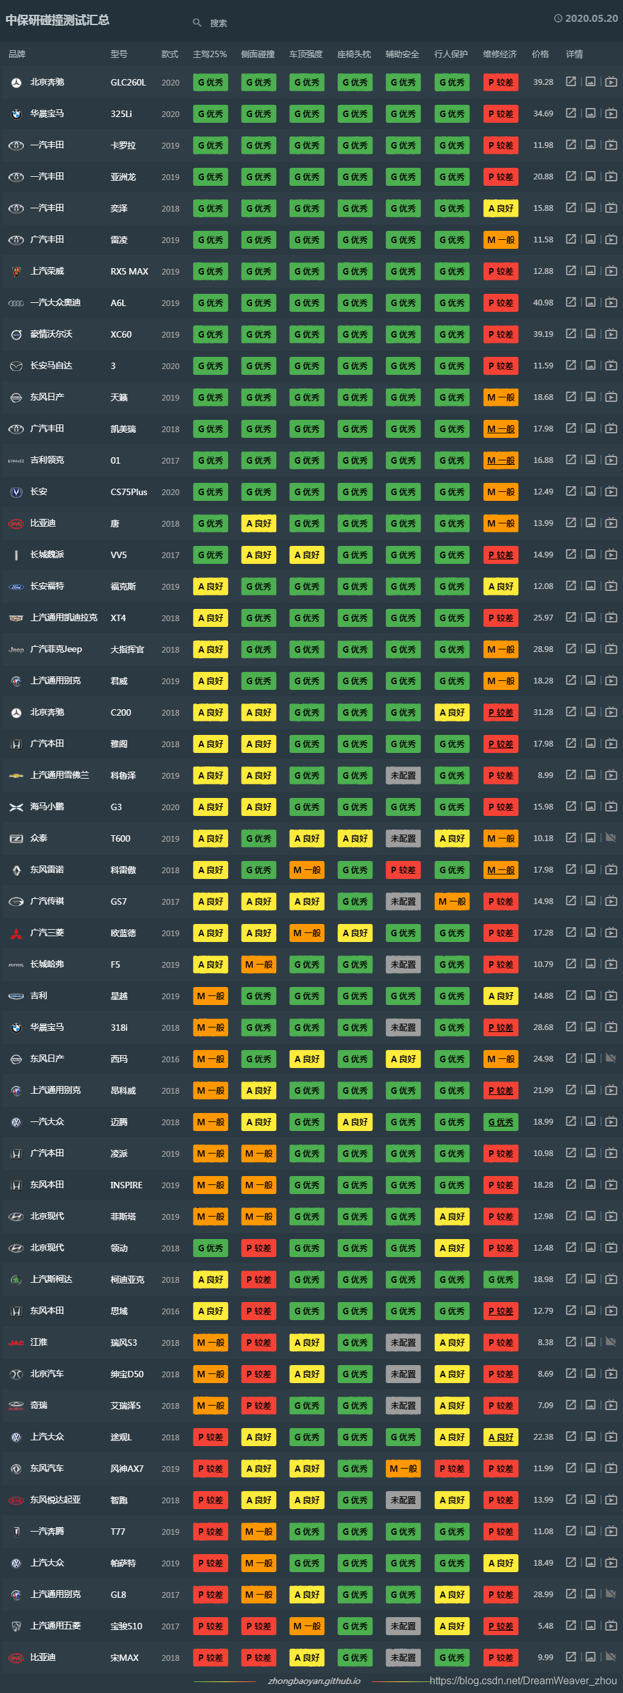Select the 北京现代 菲斯塔 table row
This screenshot has width=623, height=1693.
click(x=311, y=1217)
